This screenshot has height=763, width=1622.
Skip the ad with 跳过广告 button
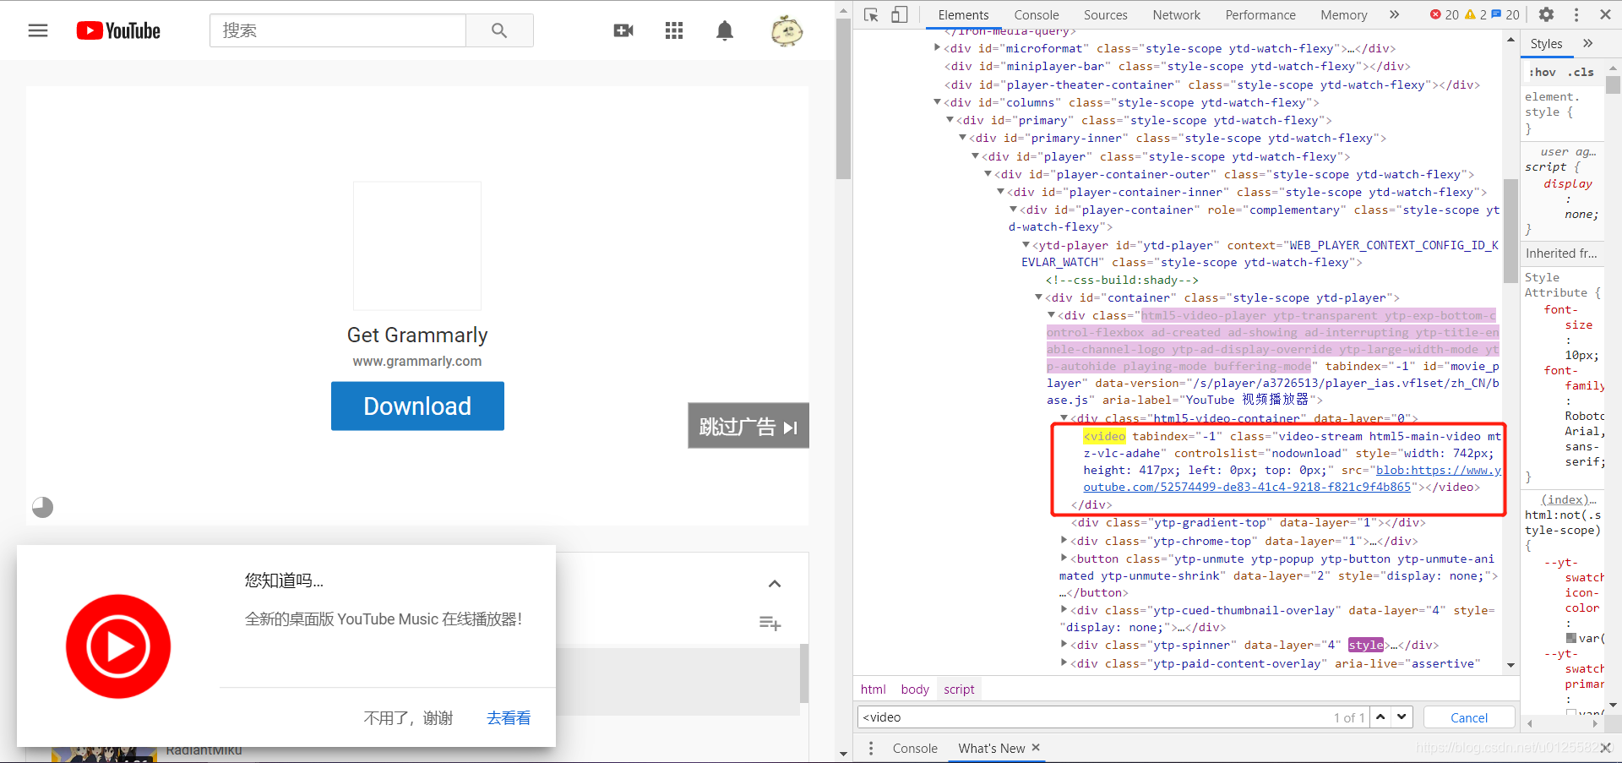(x=748, y=426)
